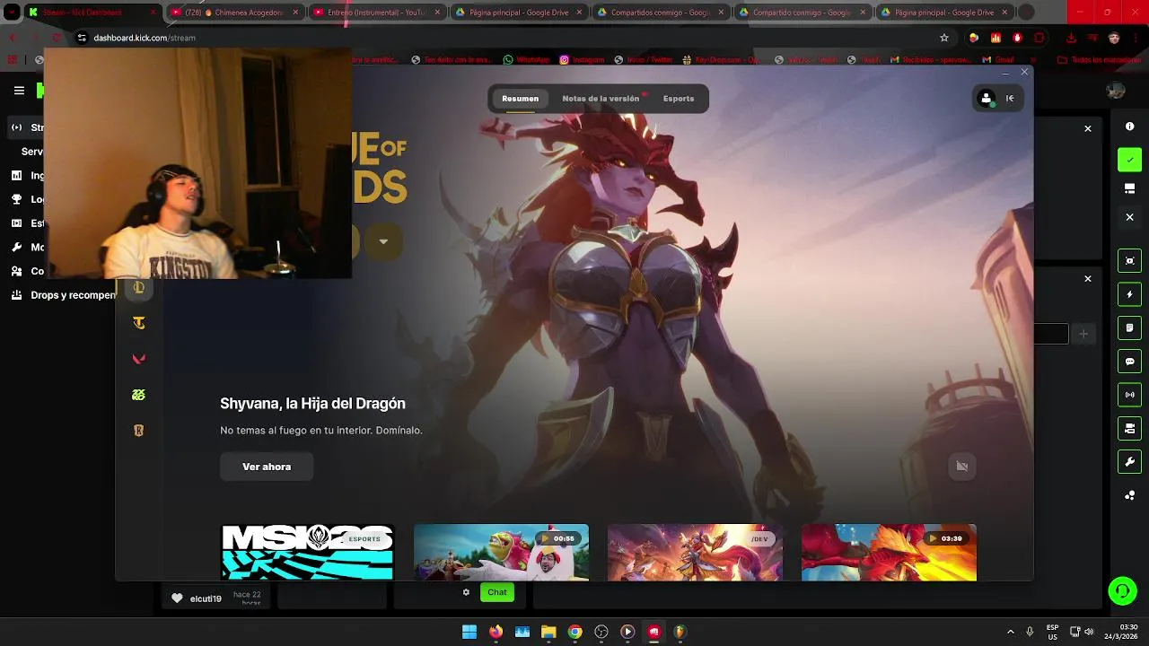Click the input field in Kick dashboard panel
Screen dimensions: 1149x646
point(1051,334)
